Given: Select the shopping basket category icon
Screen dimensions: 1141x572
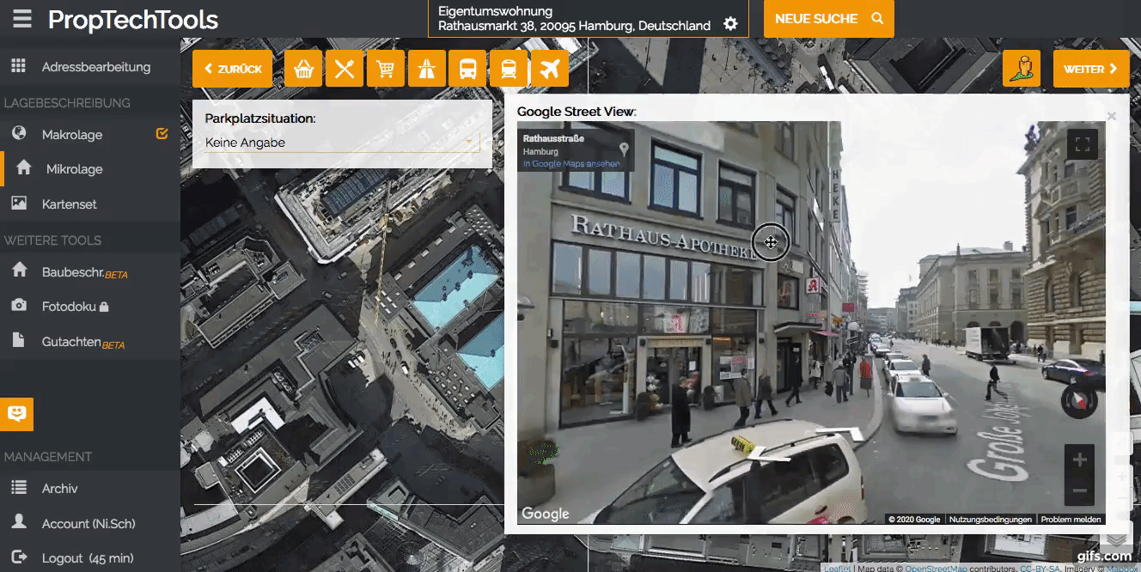Looking at the screenshot, I should tap(302, 69).
